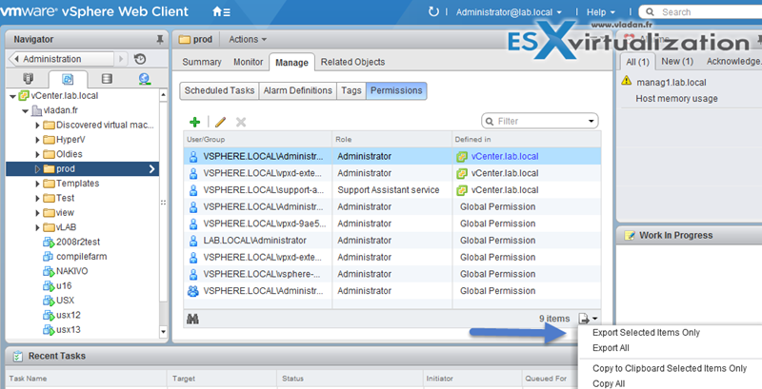Sort by the Defined in column header
762x389 pixels.
point(527,140)
